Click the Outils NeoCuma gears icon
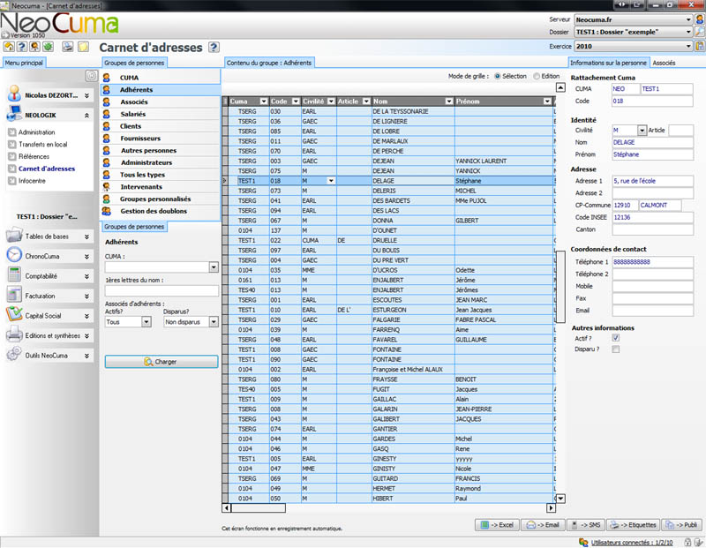The width and height of the screenshot is (706, 548). click(x=14, y=354)
